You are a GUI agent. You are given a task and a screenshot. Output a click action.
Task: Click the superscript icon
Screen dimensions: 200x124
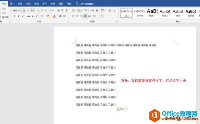pyautogui.click(x=37, y=16)
